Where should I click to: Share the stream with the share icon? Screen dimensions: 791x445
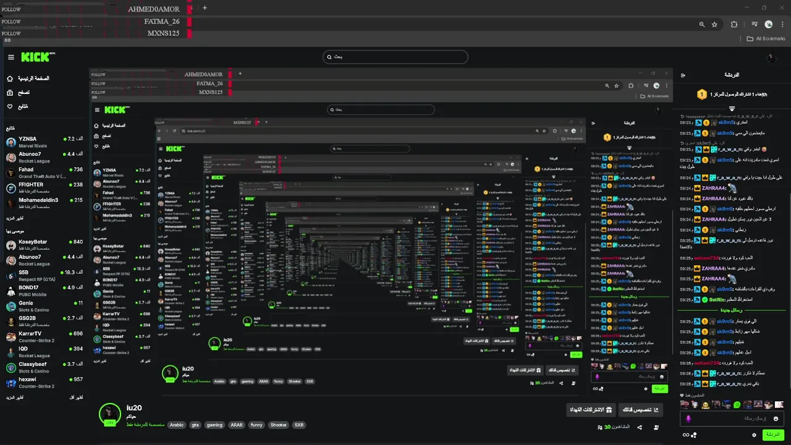[x=640, y=427]
